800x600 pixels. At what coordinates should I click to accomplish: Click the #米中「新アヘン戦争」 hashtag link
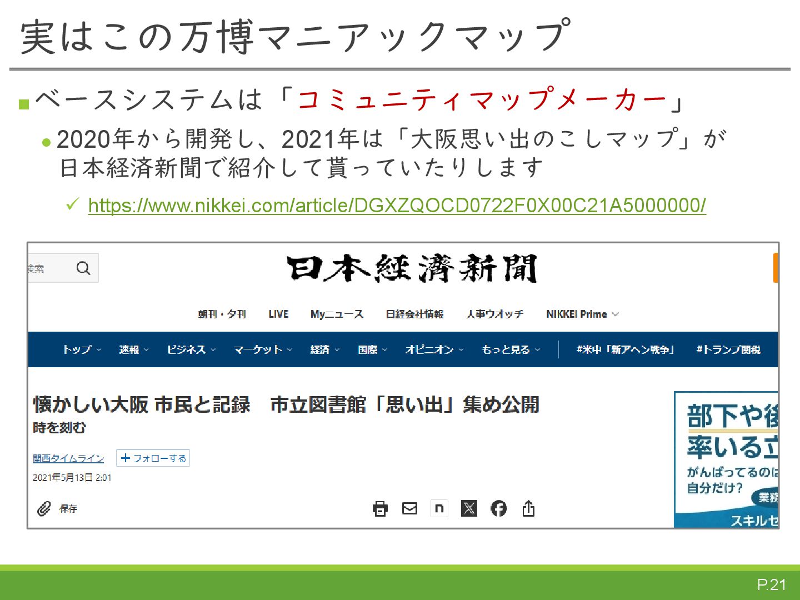[626, 349]
